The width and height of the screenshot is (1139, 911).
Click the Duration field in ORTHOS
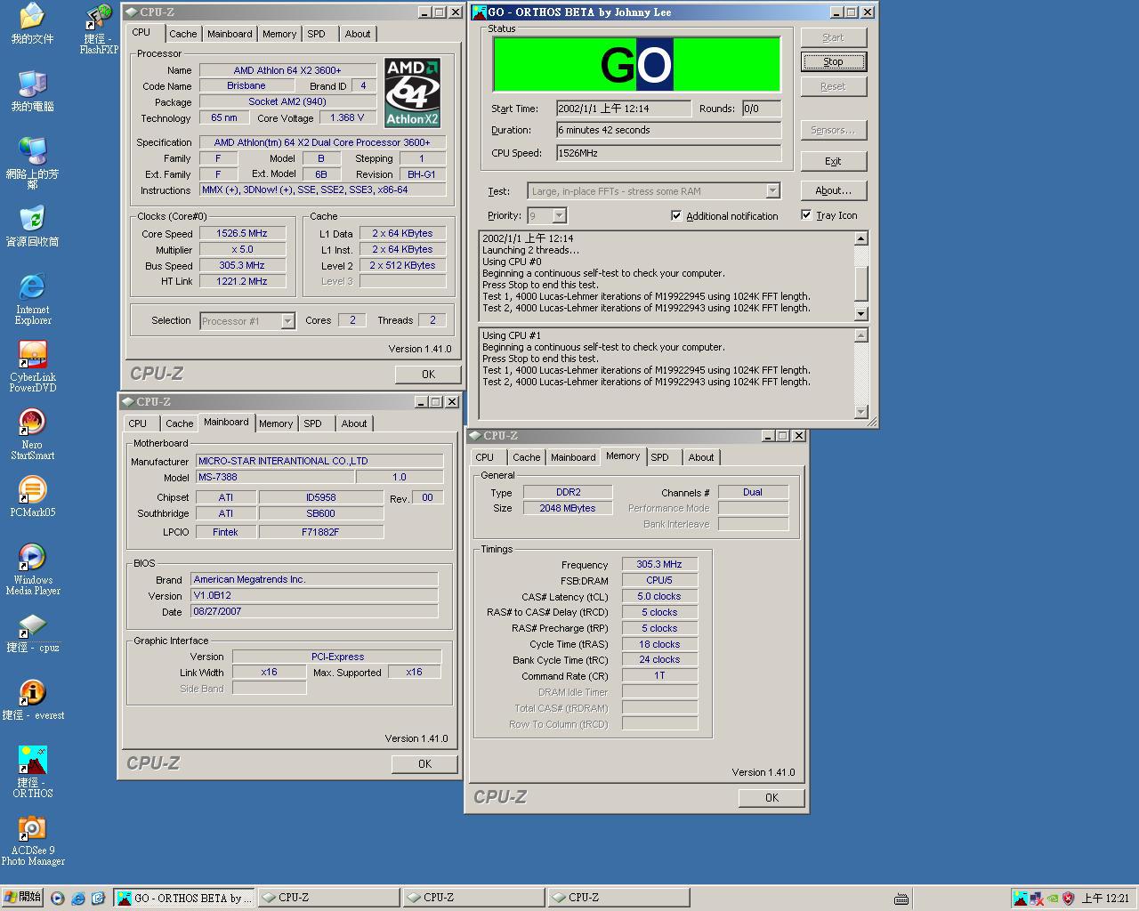pyautogui.click(x=668, y=130)
